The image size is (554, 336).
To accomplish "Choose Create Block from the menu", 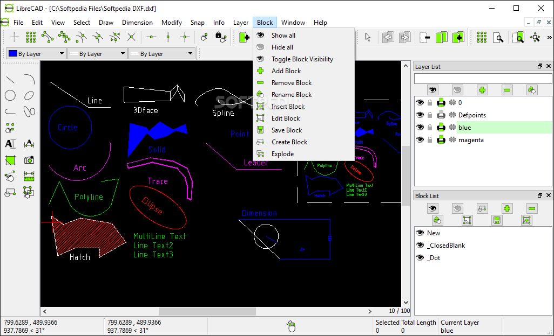I will tap(303, 142).
